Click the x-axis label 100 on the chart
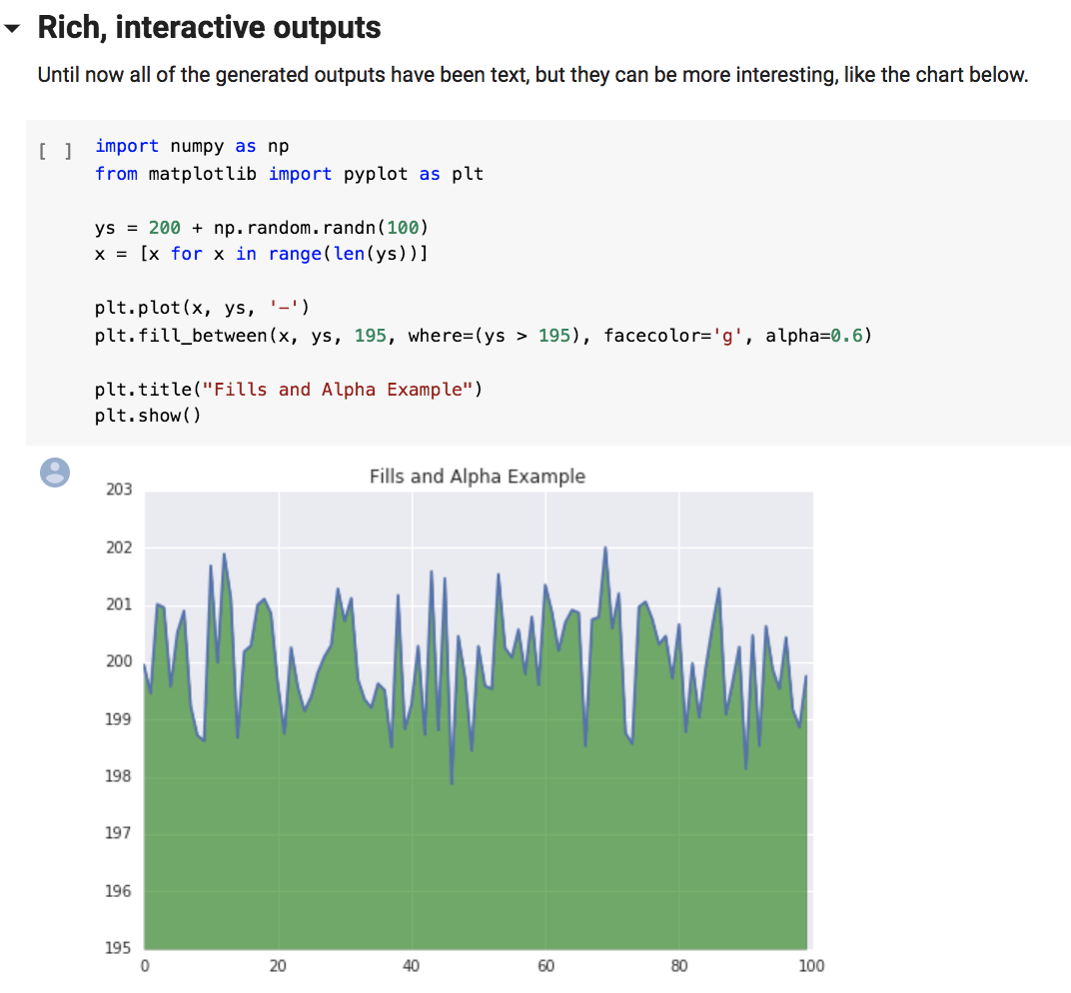 [x=811, y=965]
